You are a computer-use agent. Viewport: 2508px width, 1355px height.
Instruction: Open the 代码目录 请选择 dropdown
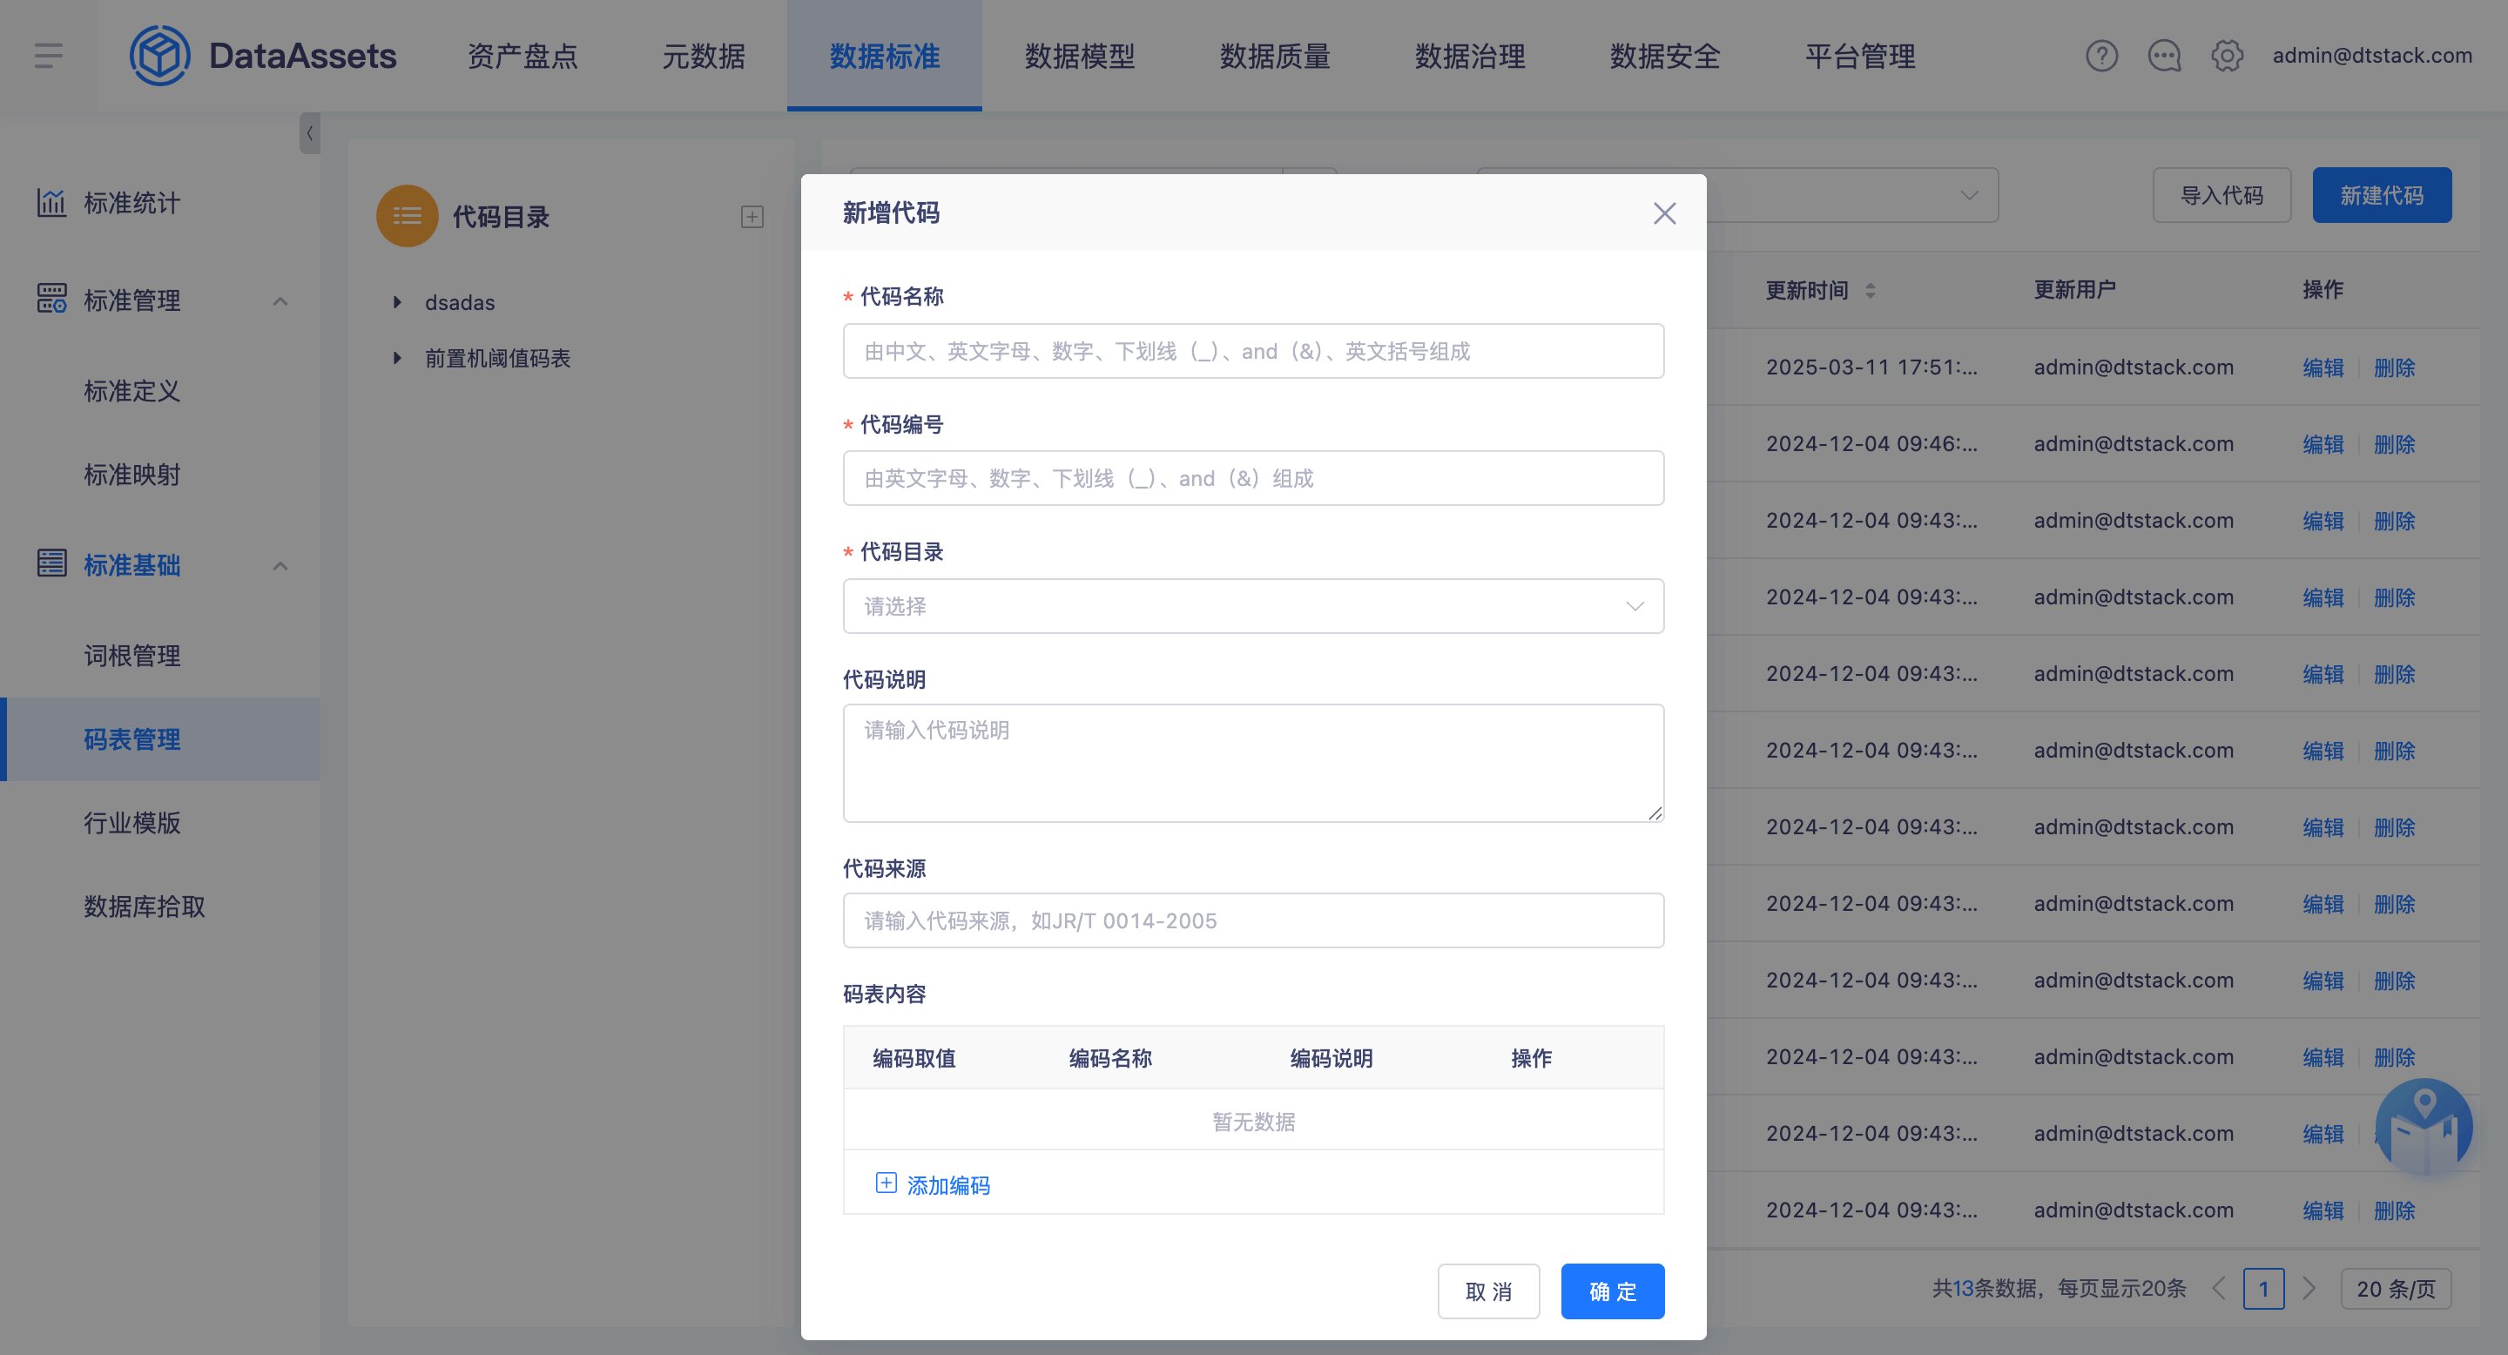pyautogui.click(x=1253, y=606)
